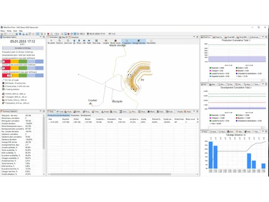Toggle the Lengths display tool
The image size is (269, 202).
106,41
